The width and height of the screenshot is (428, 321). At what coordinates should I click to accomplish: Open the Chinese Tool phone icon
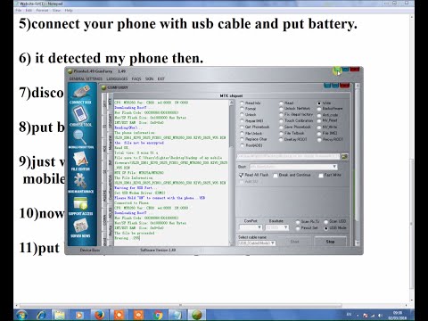[80, 117]
